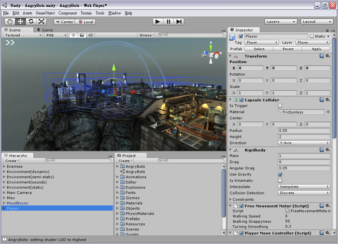Select the Hand tool

[x=10, y=22]
